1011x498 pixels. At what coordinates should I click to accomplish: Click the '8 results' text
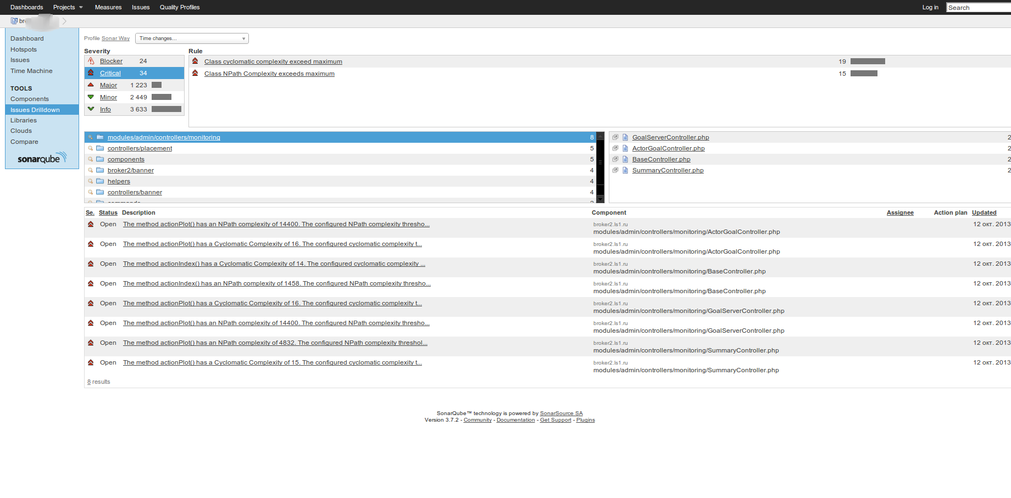99,382
